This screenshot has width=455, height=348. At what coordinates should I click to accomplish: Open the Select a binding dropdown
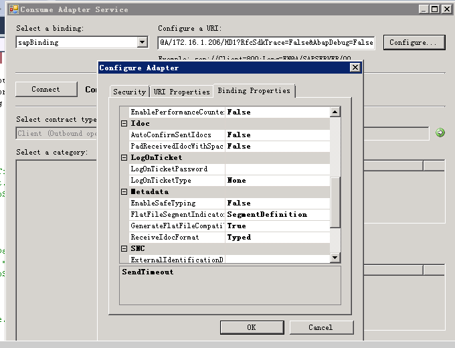pyautogui.click(x=142, y=42)
